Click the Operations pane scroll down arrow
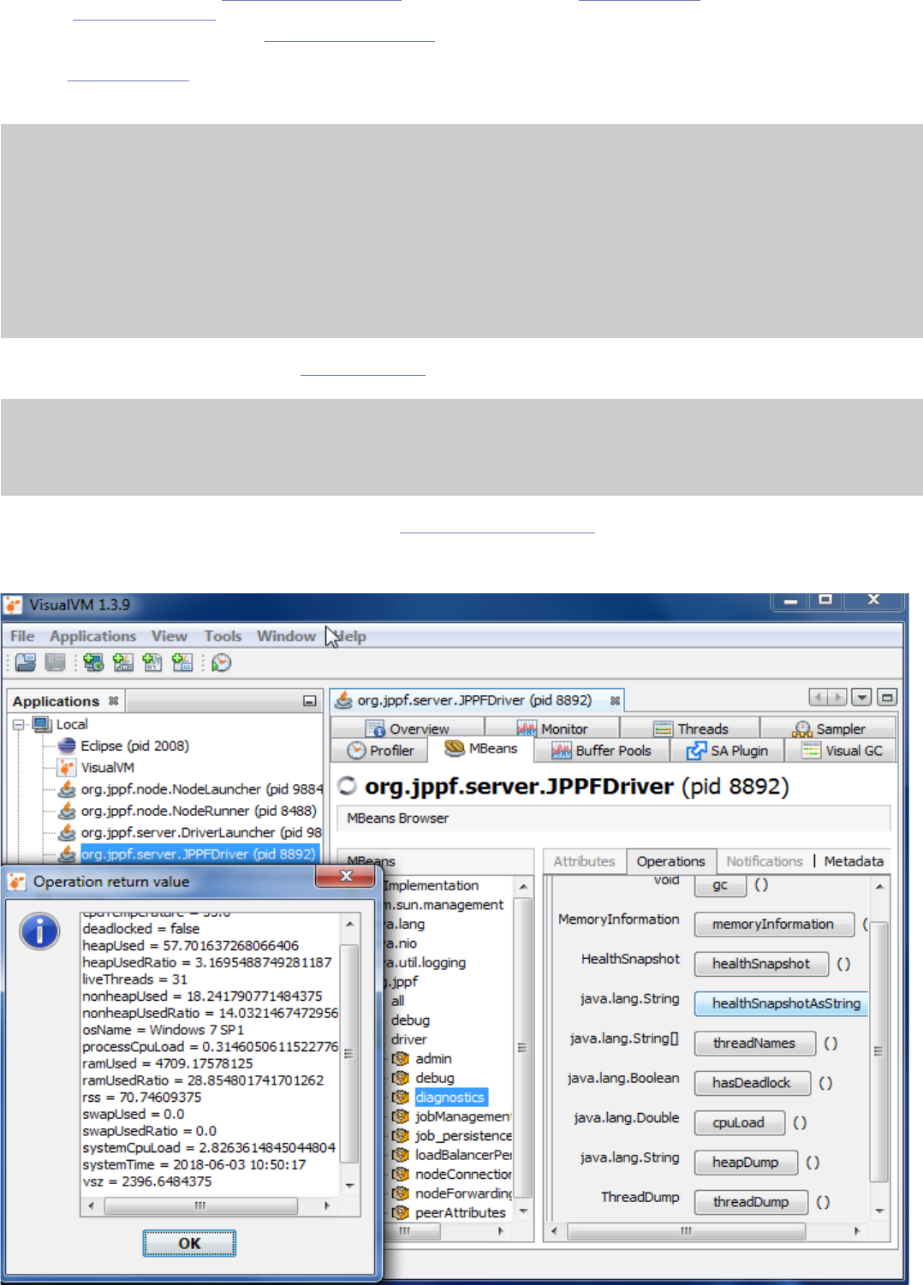Screen dimensions: 923x1285 [x=879, y=1211]
